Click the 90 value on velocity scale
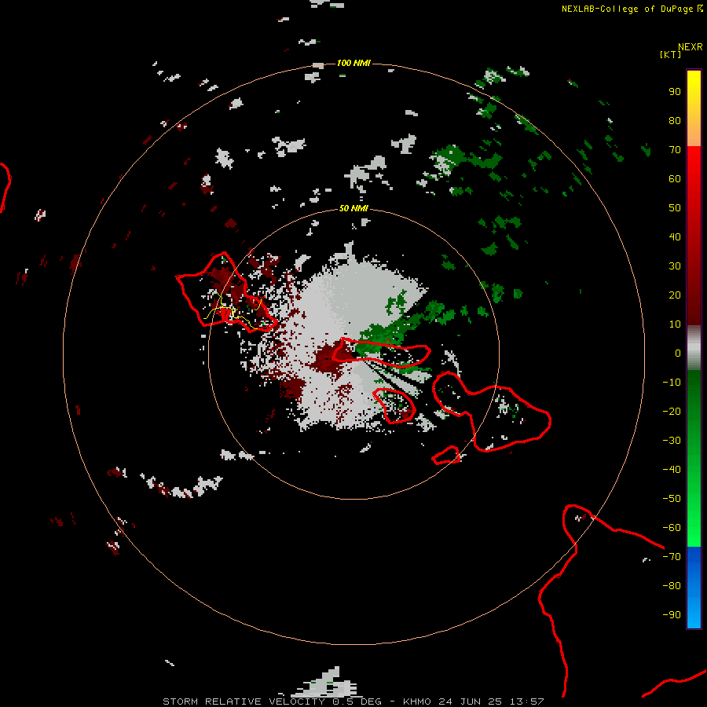 (675, 92)
